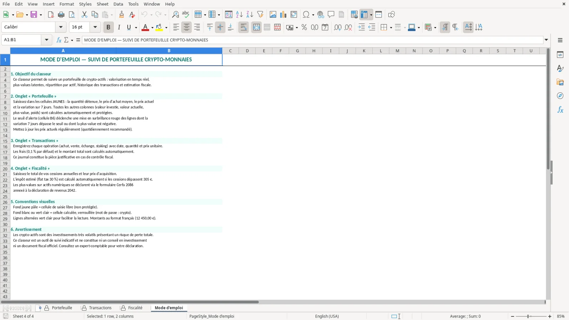
Task: Insert Comment icon
Action: 331,15
